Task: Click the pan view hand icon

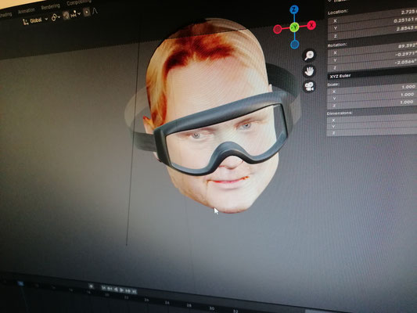Action: coord(309,71)
